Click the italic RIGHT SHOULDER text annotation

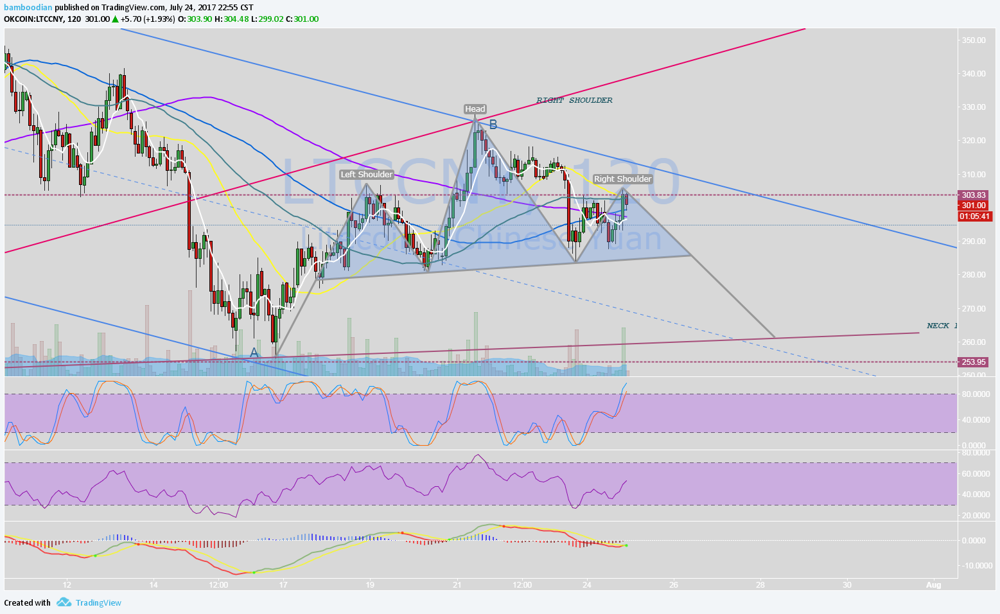574,100
